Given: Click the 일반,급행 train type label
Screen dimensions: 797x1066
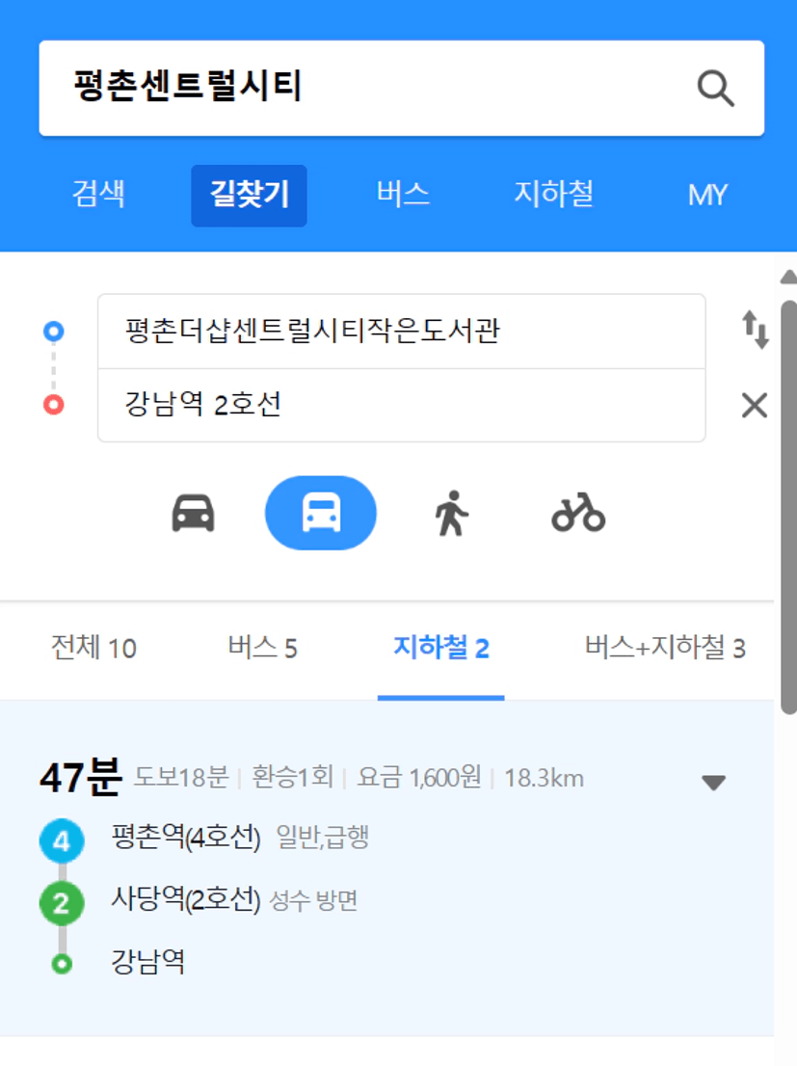Looking at the screenshot, I should pyautogui.click(x=323, y=838).
